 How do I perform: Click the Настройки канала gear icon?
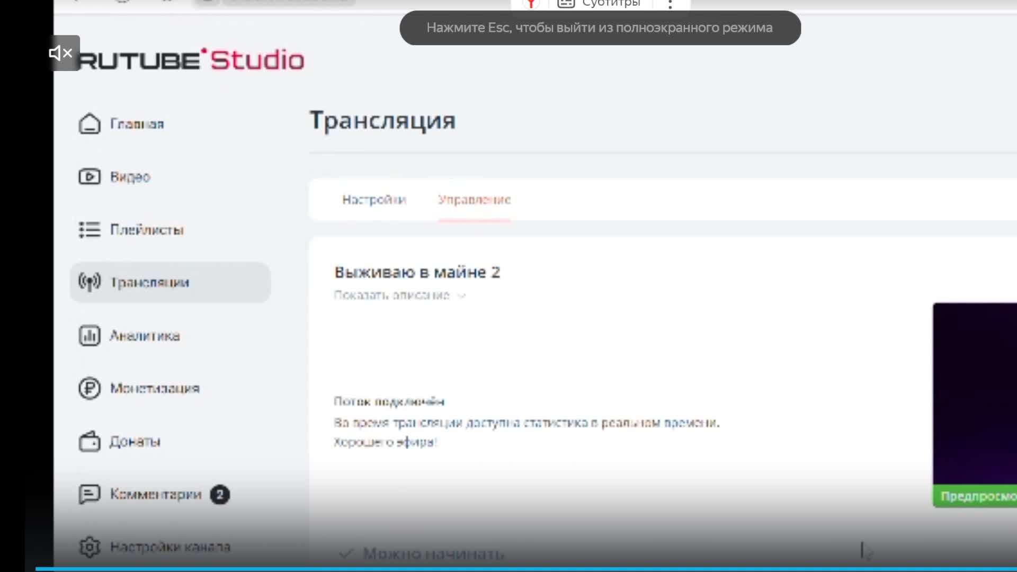point(90,547)
